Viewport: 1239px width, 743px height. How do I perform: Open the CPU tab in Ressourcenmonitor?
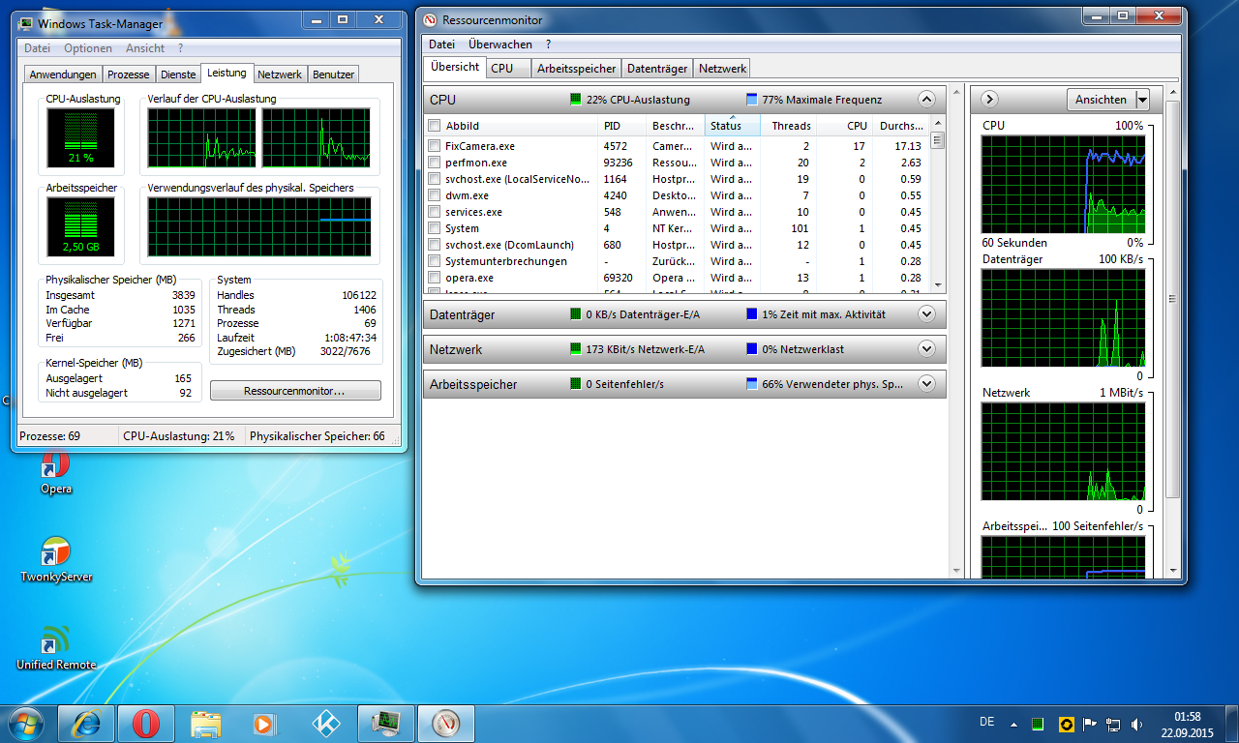pos(508,69)
